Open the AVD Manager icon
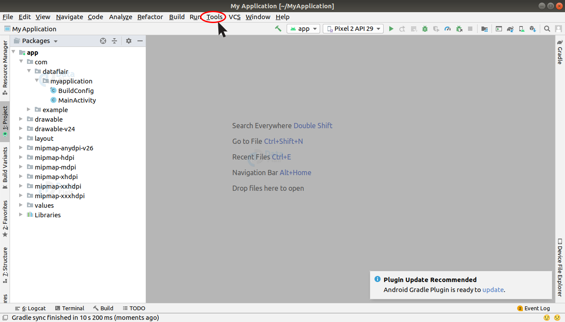This screenshot has width=565, height=322. tap(522, 29)
